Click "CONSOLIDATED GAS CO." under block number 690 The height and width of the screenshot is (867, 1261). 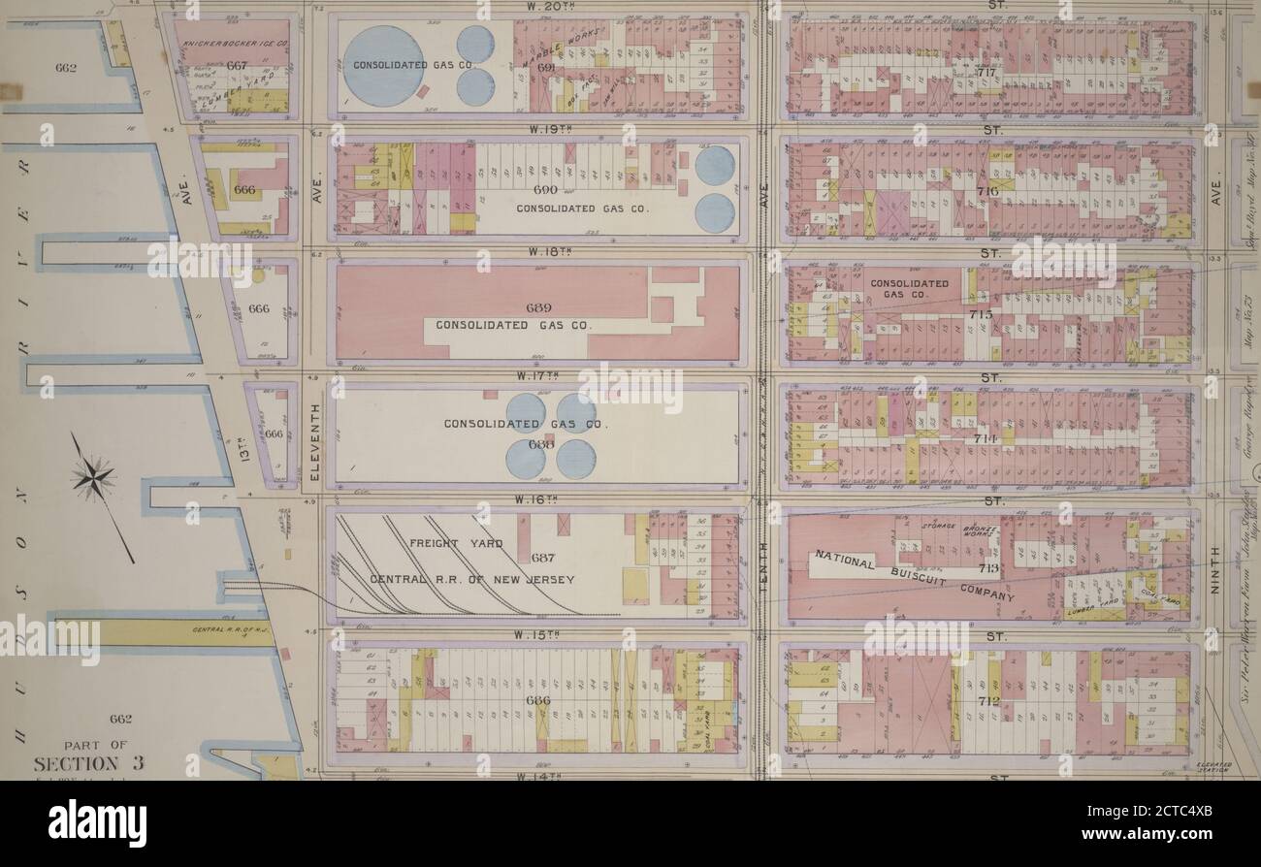pos(582,209)
